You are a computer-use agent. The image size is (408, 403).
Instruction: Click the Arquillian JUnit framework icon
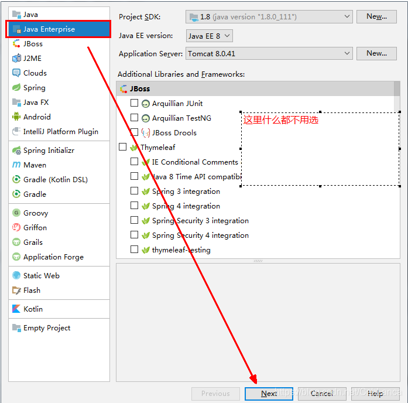(146, 104)
